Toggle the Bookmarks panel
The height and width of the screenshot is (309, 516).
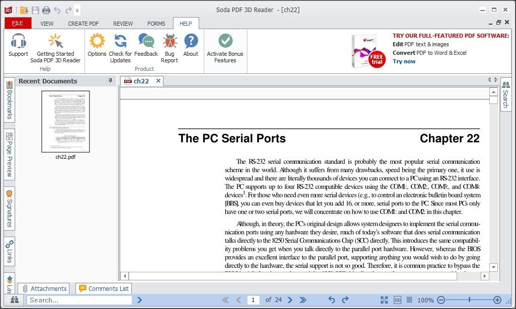[x=8, y=101]
